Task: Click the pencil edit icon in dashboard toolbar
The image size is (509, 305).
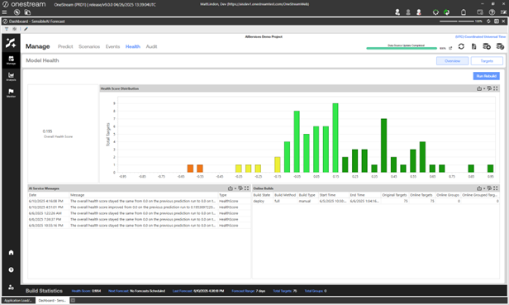Action: tap(26, 29)
